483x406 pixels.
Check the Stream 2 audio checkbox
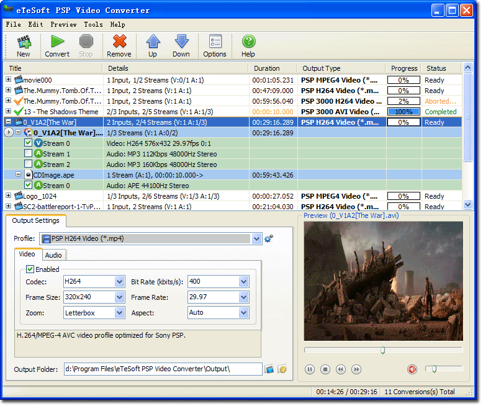click(x=29, y=164)
